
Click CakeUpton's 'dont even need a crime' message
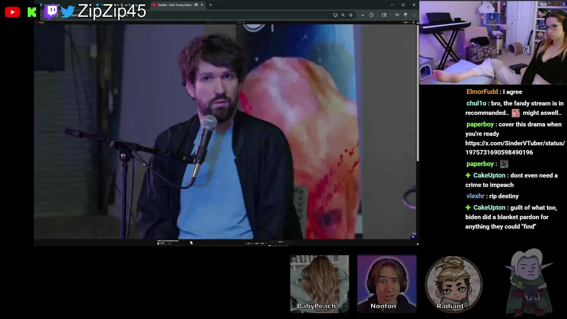coord(511,180)
